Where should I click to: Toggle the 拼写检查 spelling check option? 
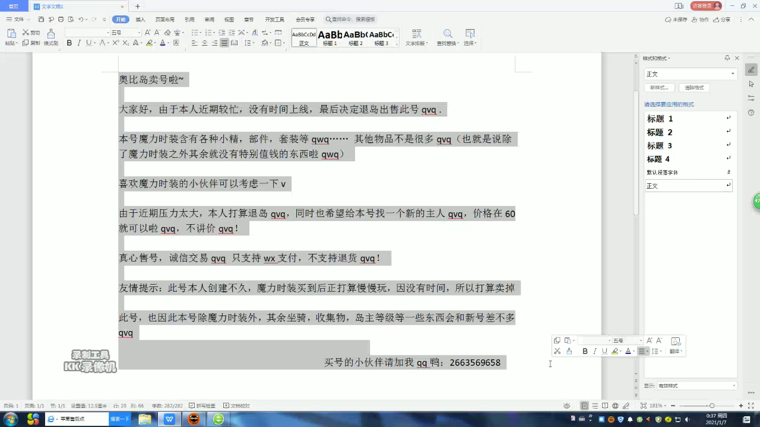(192, 406)
